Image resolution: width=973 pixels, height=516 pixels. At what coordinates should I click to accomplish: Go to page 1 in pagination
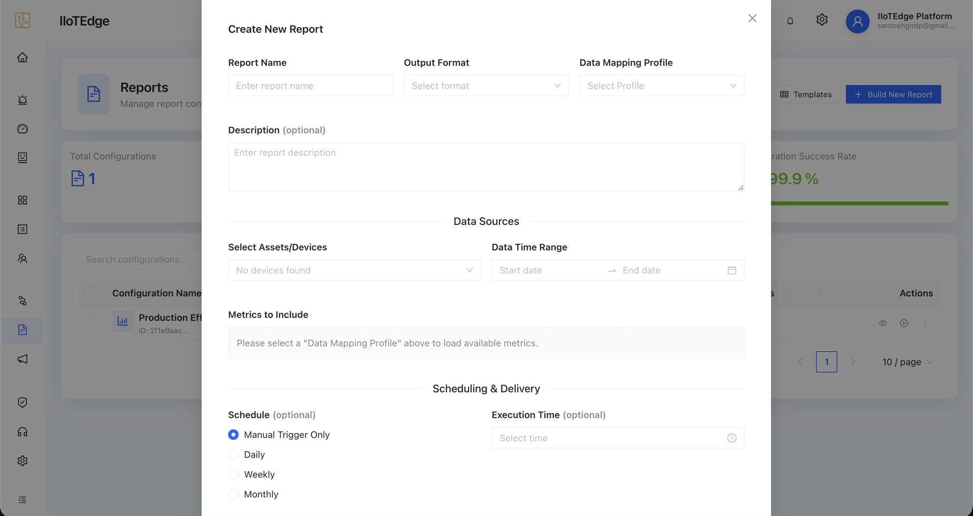pyautogui.click(x=827, y=362)
